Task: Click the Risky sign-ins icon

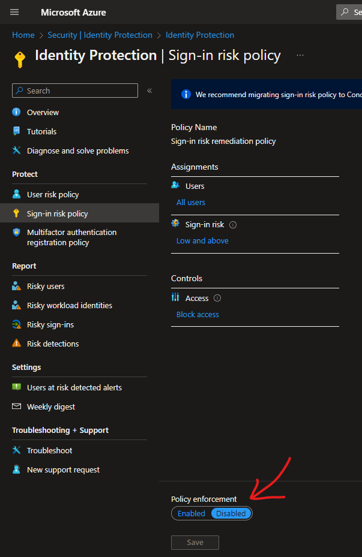Action: coord(16,324)
